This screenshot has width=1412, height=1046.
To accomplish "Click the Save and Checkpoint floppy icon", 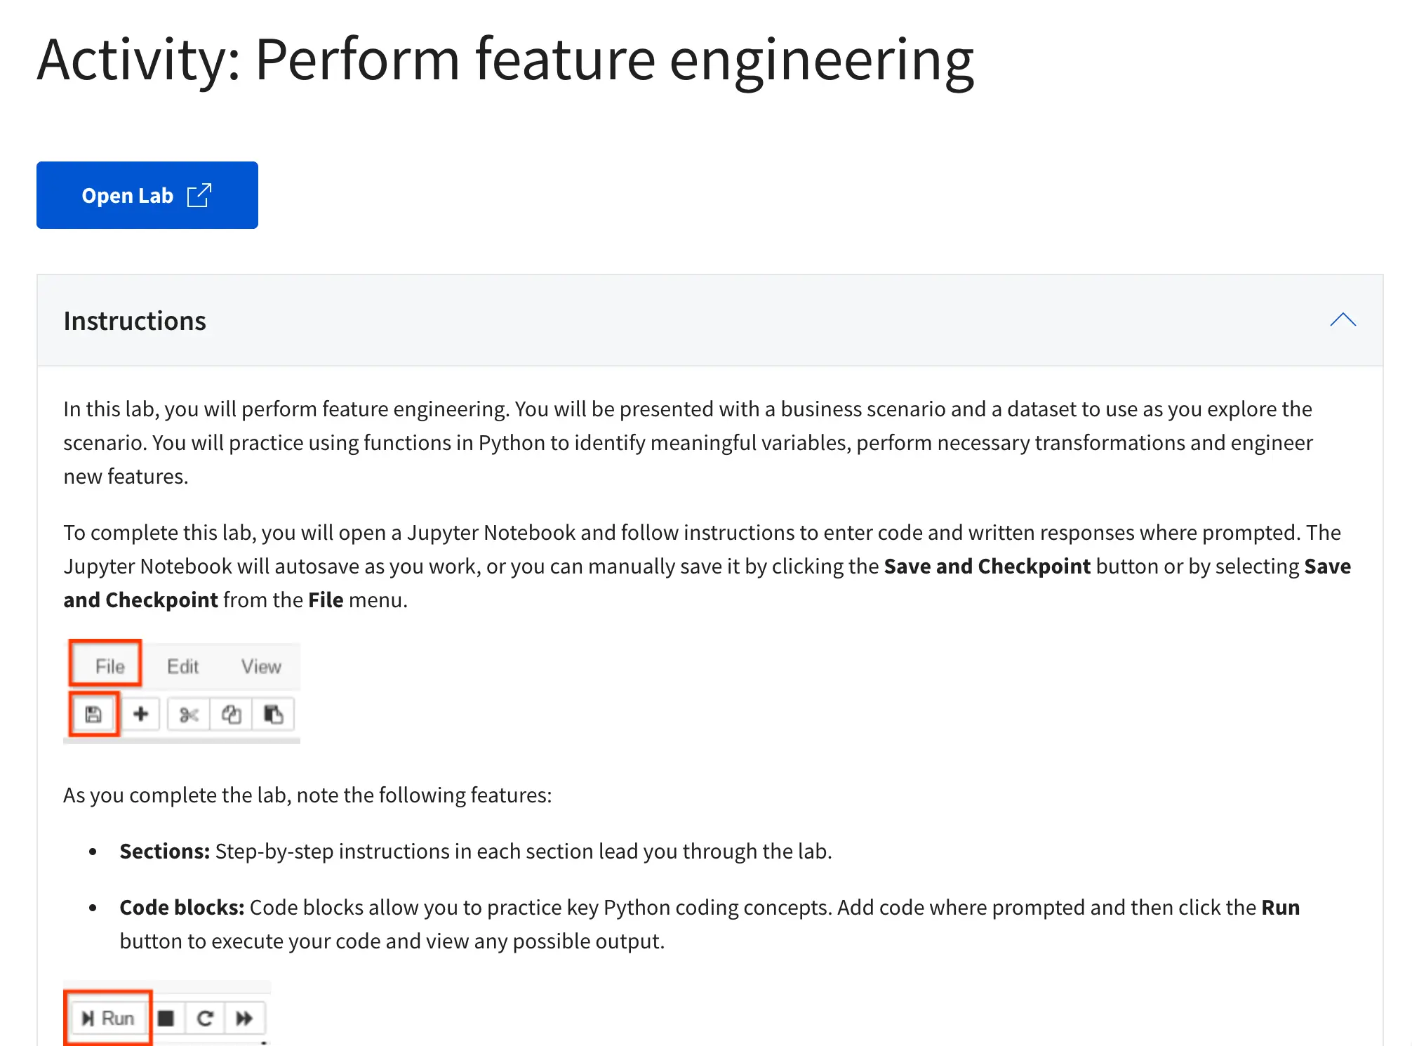I will 93,715.
